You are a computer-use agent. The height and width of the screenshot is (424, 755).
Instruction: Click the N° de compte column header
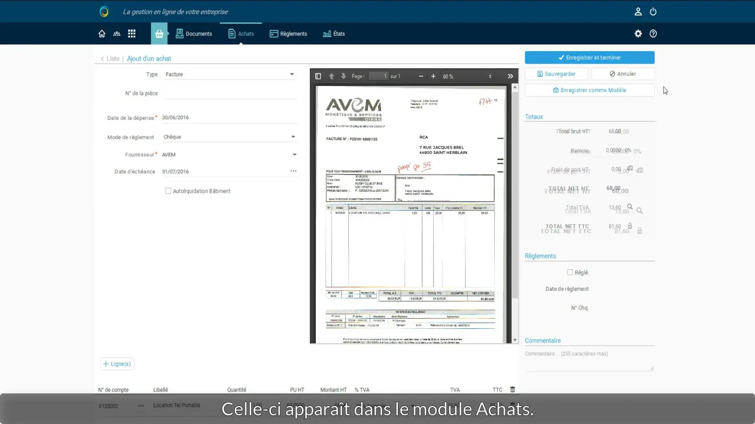(113, 390)
